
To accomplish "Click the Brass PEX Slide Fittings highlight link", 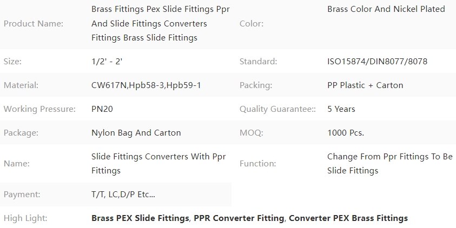I will tap(140, 218).
